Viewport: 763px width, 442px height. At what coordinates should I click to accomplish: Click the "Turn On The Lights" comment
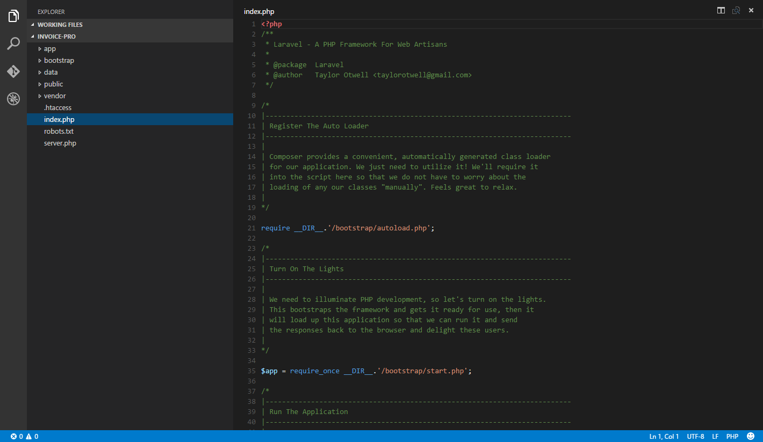coord(306,269)
